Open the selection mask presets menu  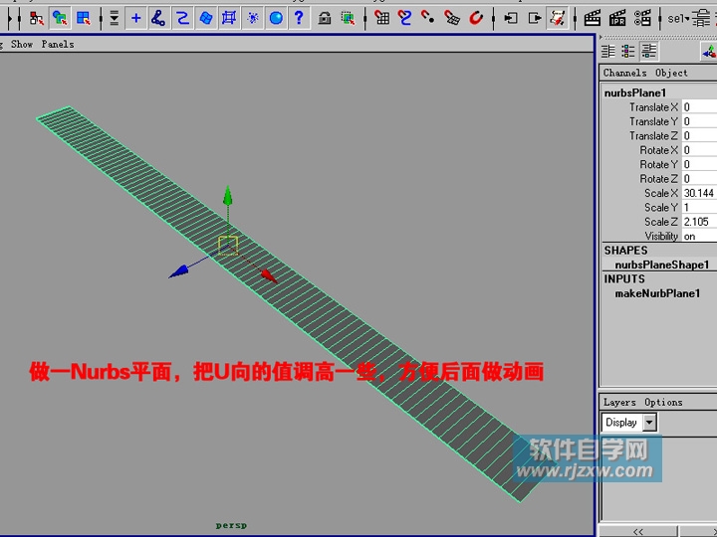click(114, 18)
